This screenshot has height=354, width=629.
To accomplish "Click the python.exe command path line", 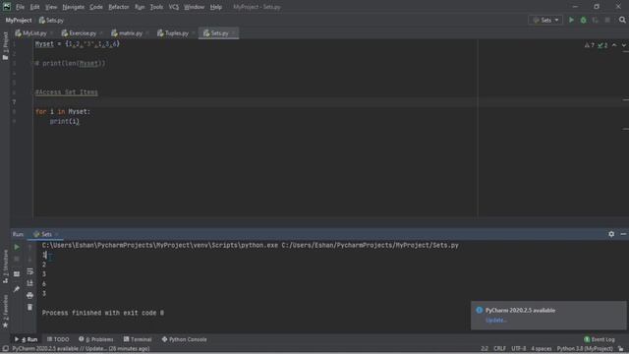I will pyautogui.click(x=251, y=245).
